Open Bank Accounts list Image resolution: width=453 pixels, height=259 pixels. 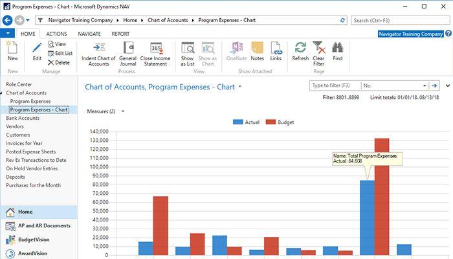coord(23,118)
